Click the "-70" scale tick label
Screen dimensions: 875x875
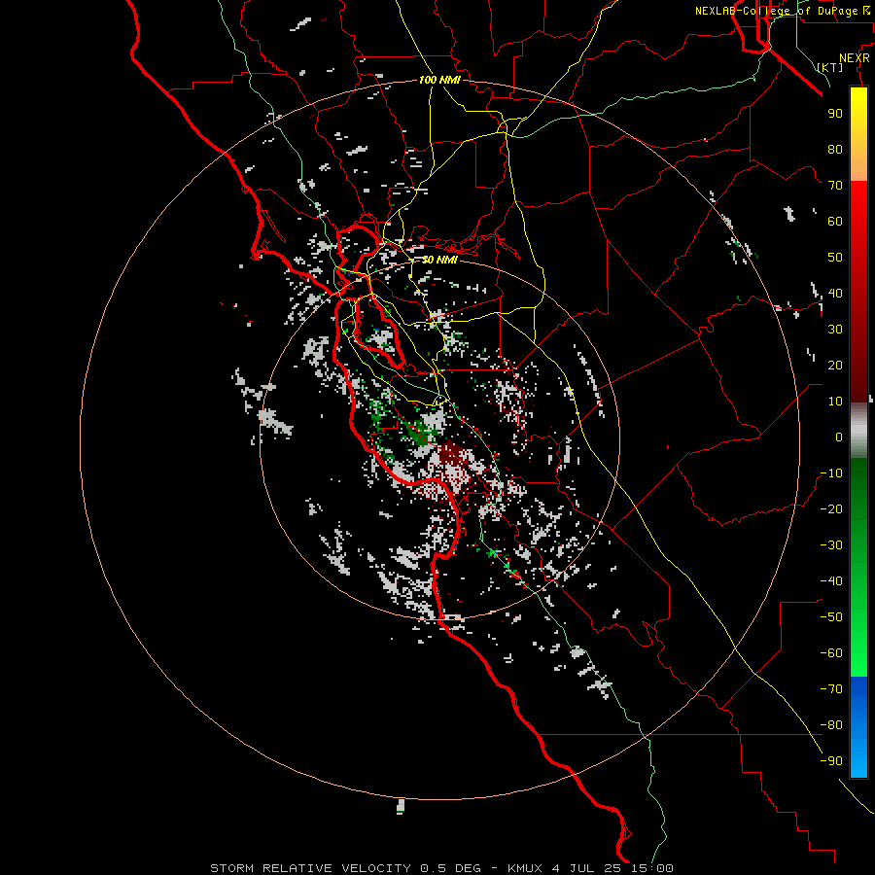(x=831, y=689)
